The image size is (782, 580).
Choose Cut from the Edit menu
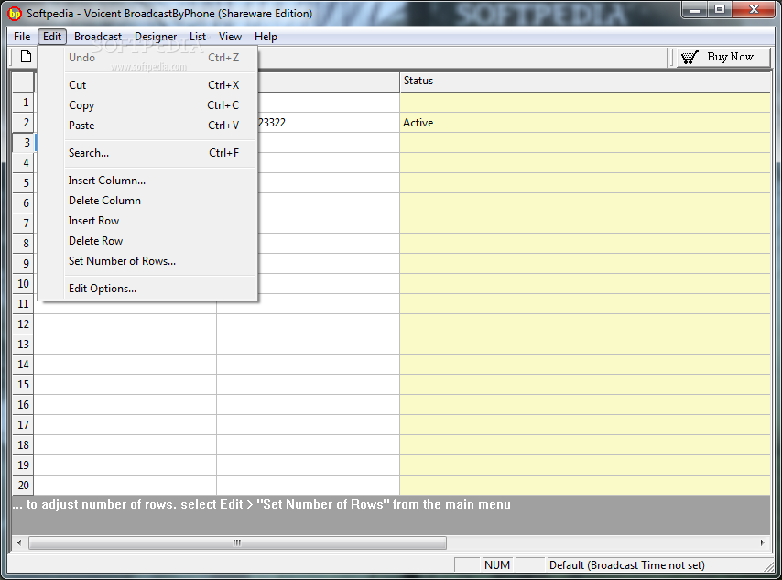pyautogui.click(x=147, y=85)
